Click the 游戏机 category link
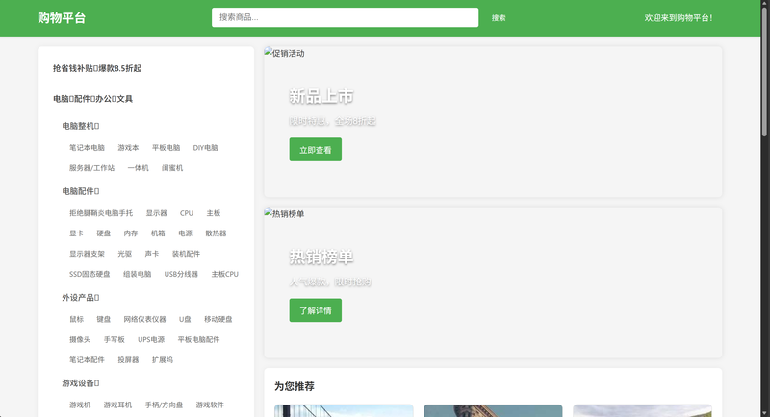770x417 pixels. pos(80,405)
